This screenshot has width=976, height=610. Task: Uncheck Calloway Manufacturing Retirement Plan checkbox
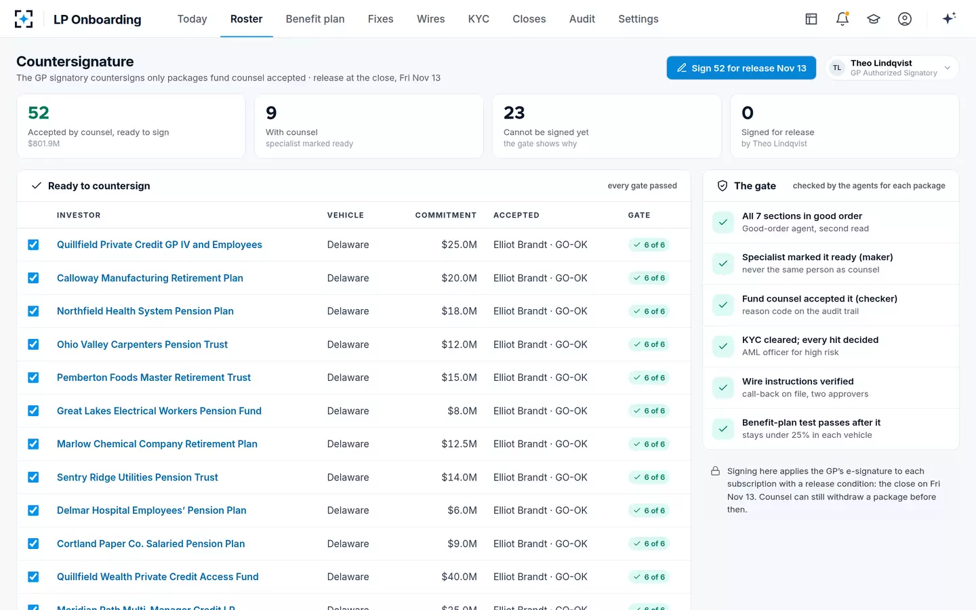point(33,278)
